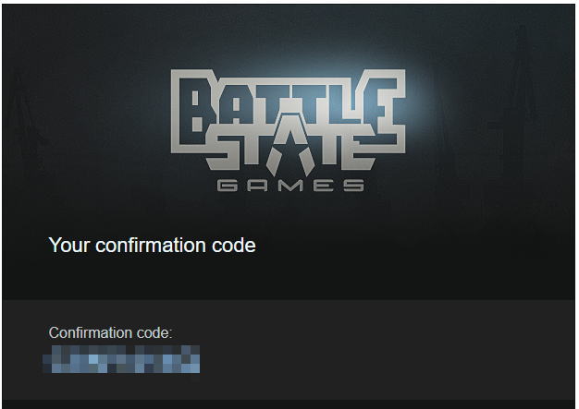Select the word STATE in the logo
This screenshot has width=579, height=409.
pyautogui.click(x=291, y=148)
